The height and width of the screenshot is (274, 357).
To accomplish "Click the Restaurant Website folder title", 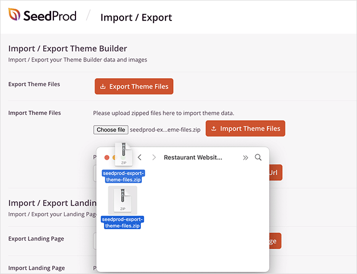I will pos(193,157).
